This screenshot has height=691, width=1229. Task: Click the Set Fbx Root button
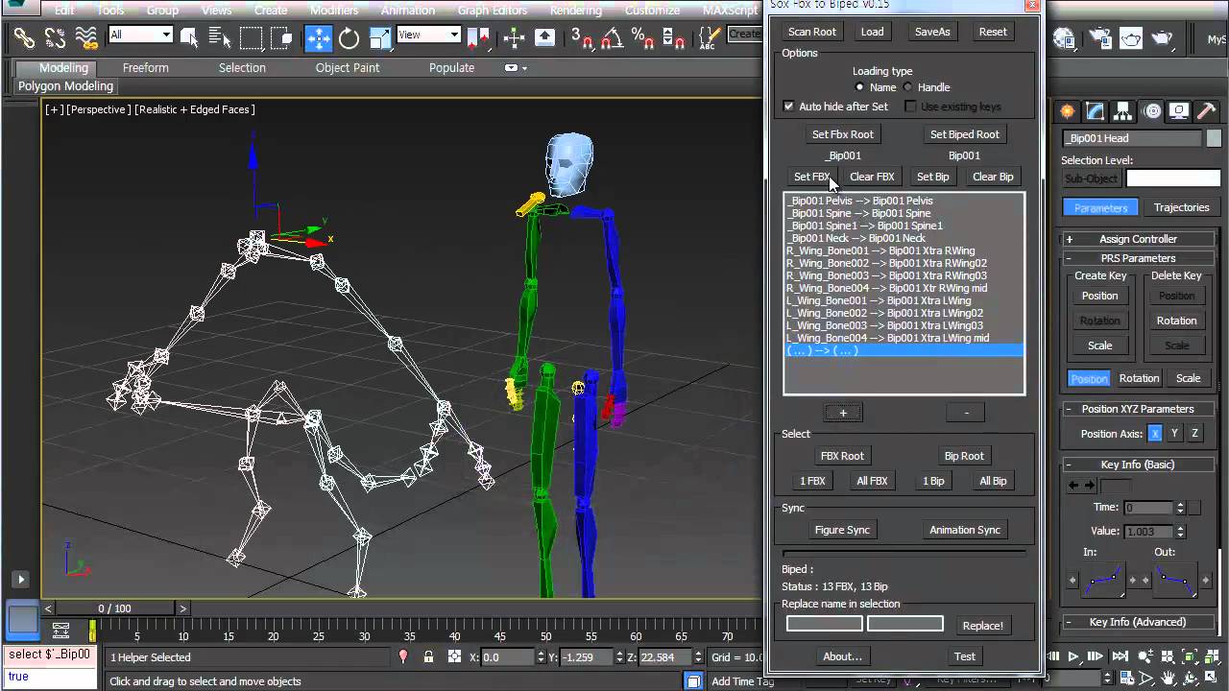(x=843, y=134)
